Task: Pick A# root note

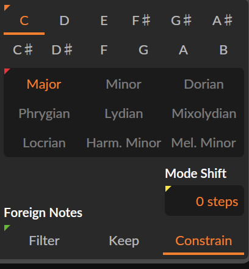Action: point(222,21)
